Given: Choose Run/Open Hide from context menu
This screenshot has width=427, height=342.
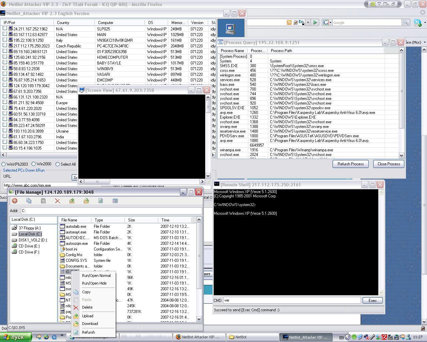Looking at the screenshot, I should click(94, 283).
